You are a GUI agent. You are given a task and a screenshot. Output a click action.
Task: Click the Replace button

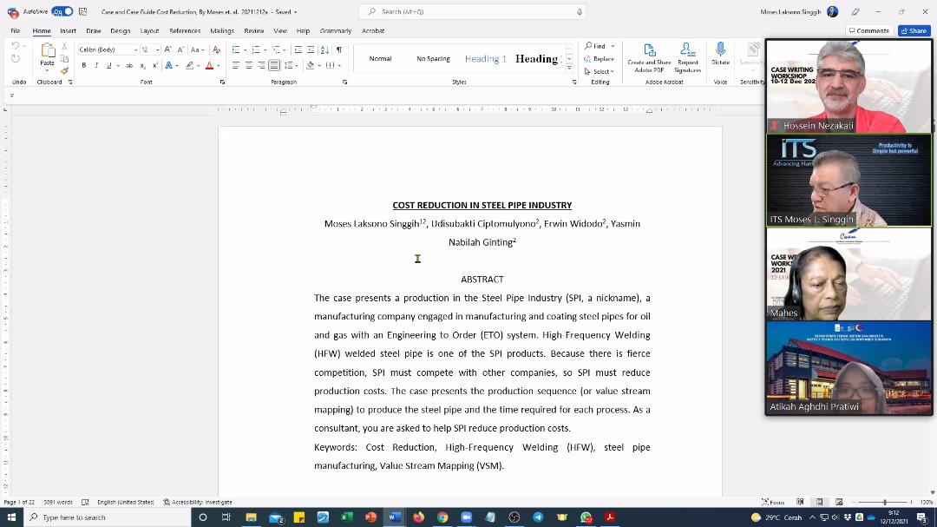click(600, 59)
